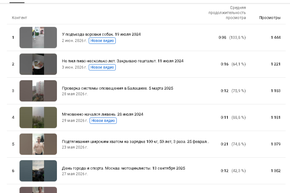Click upload date "27 мая 2026 г."

pos(75,174)
